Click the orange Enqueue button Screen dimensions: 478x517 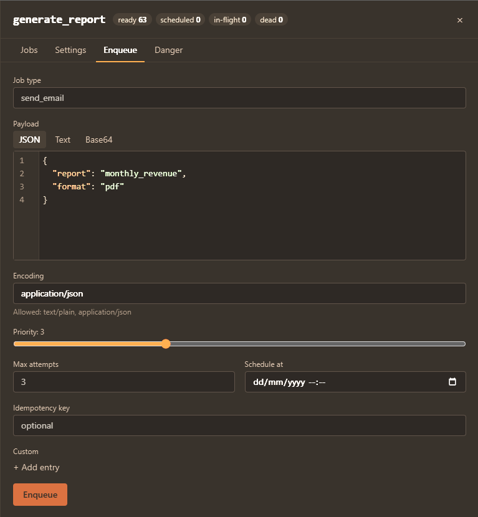[x=41, y=494]
